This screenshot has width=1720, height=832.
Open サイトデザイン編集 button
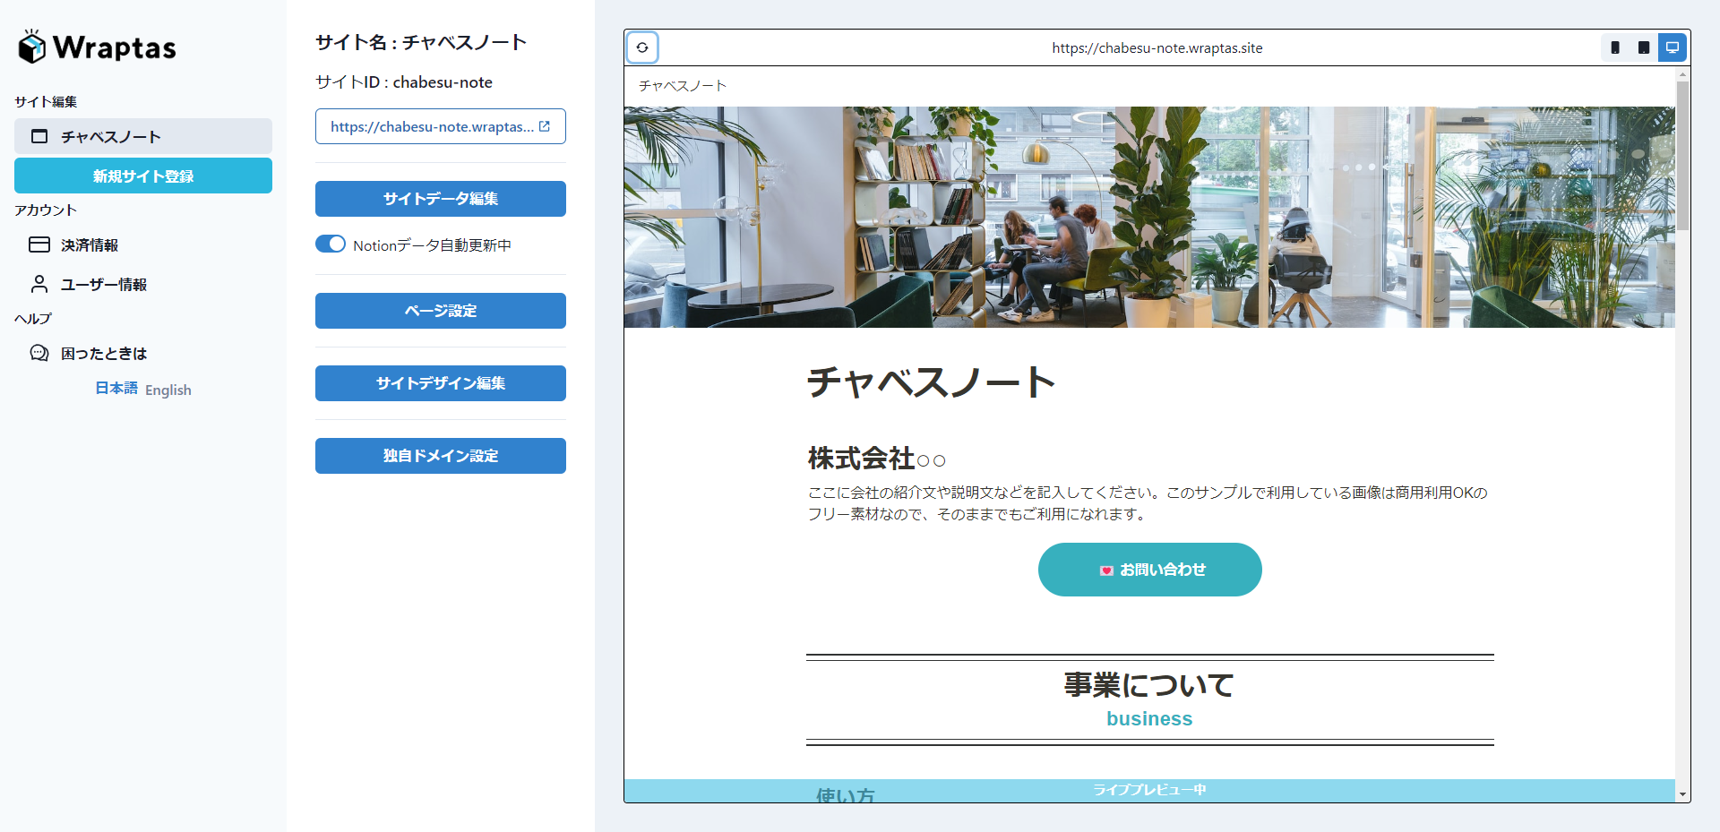coord(441,383)
